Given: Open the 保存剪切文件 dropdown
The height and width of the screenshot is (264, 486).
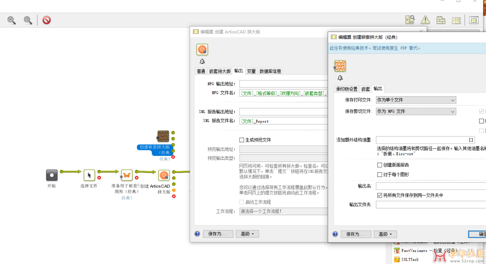Looking at the screenshot, I should [416, 111].
